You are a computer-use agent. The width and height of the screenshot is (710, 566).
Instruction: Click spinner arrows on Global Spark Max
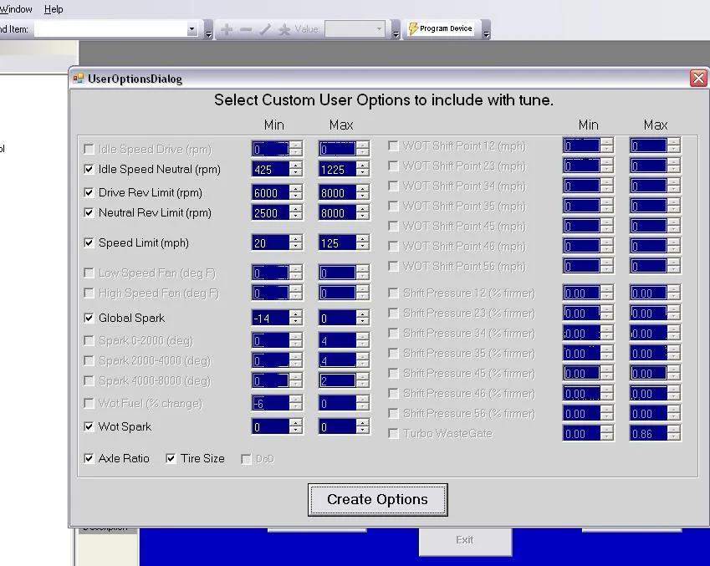tap(363, 319)
